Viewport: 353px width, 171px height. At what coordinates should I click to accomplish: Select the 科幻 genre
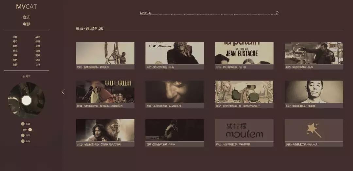coord(15,41)
